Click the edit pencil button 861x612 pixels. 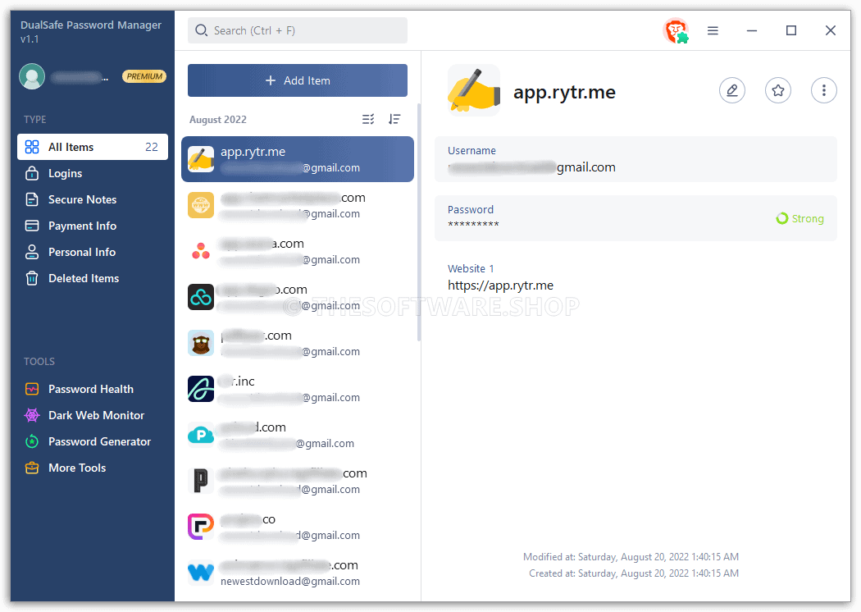coord(732,90)
